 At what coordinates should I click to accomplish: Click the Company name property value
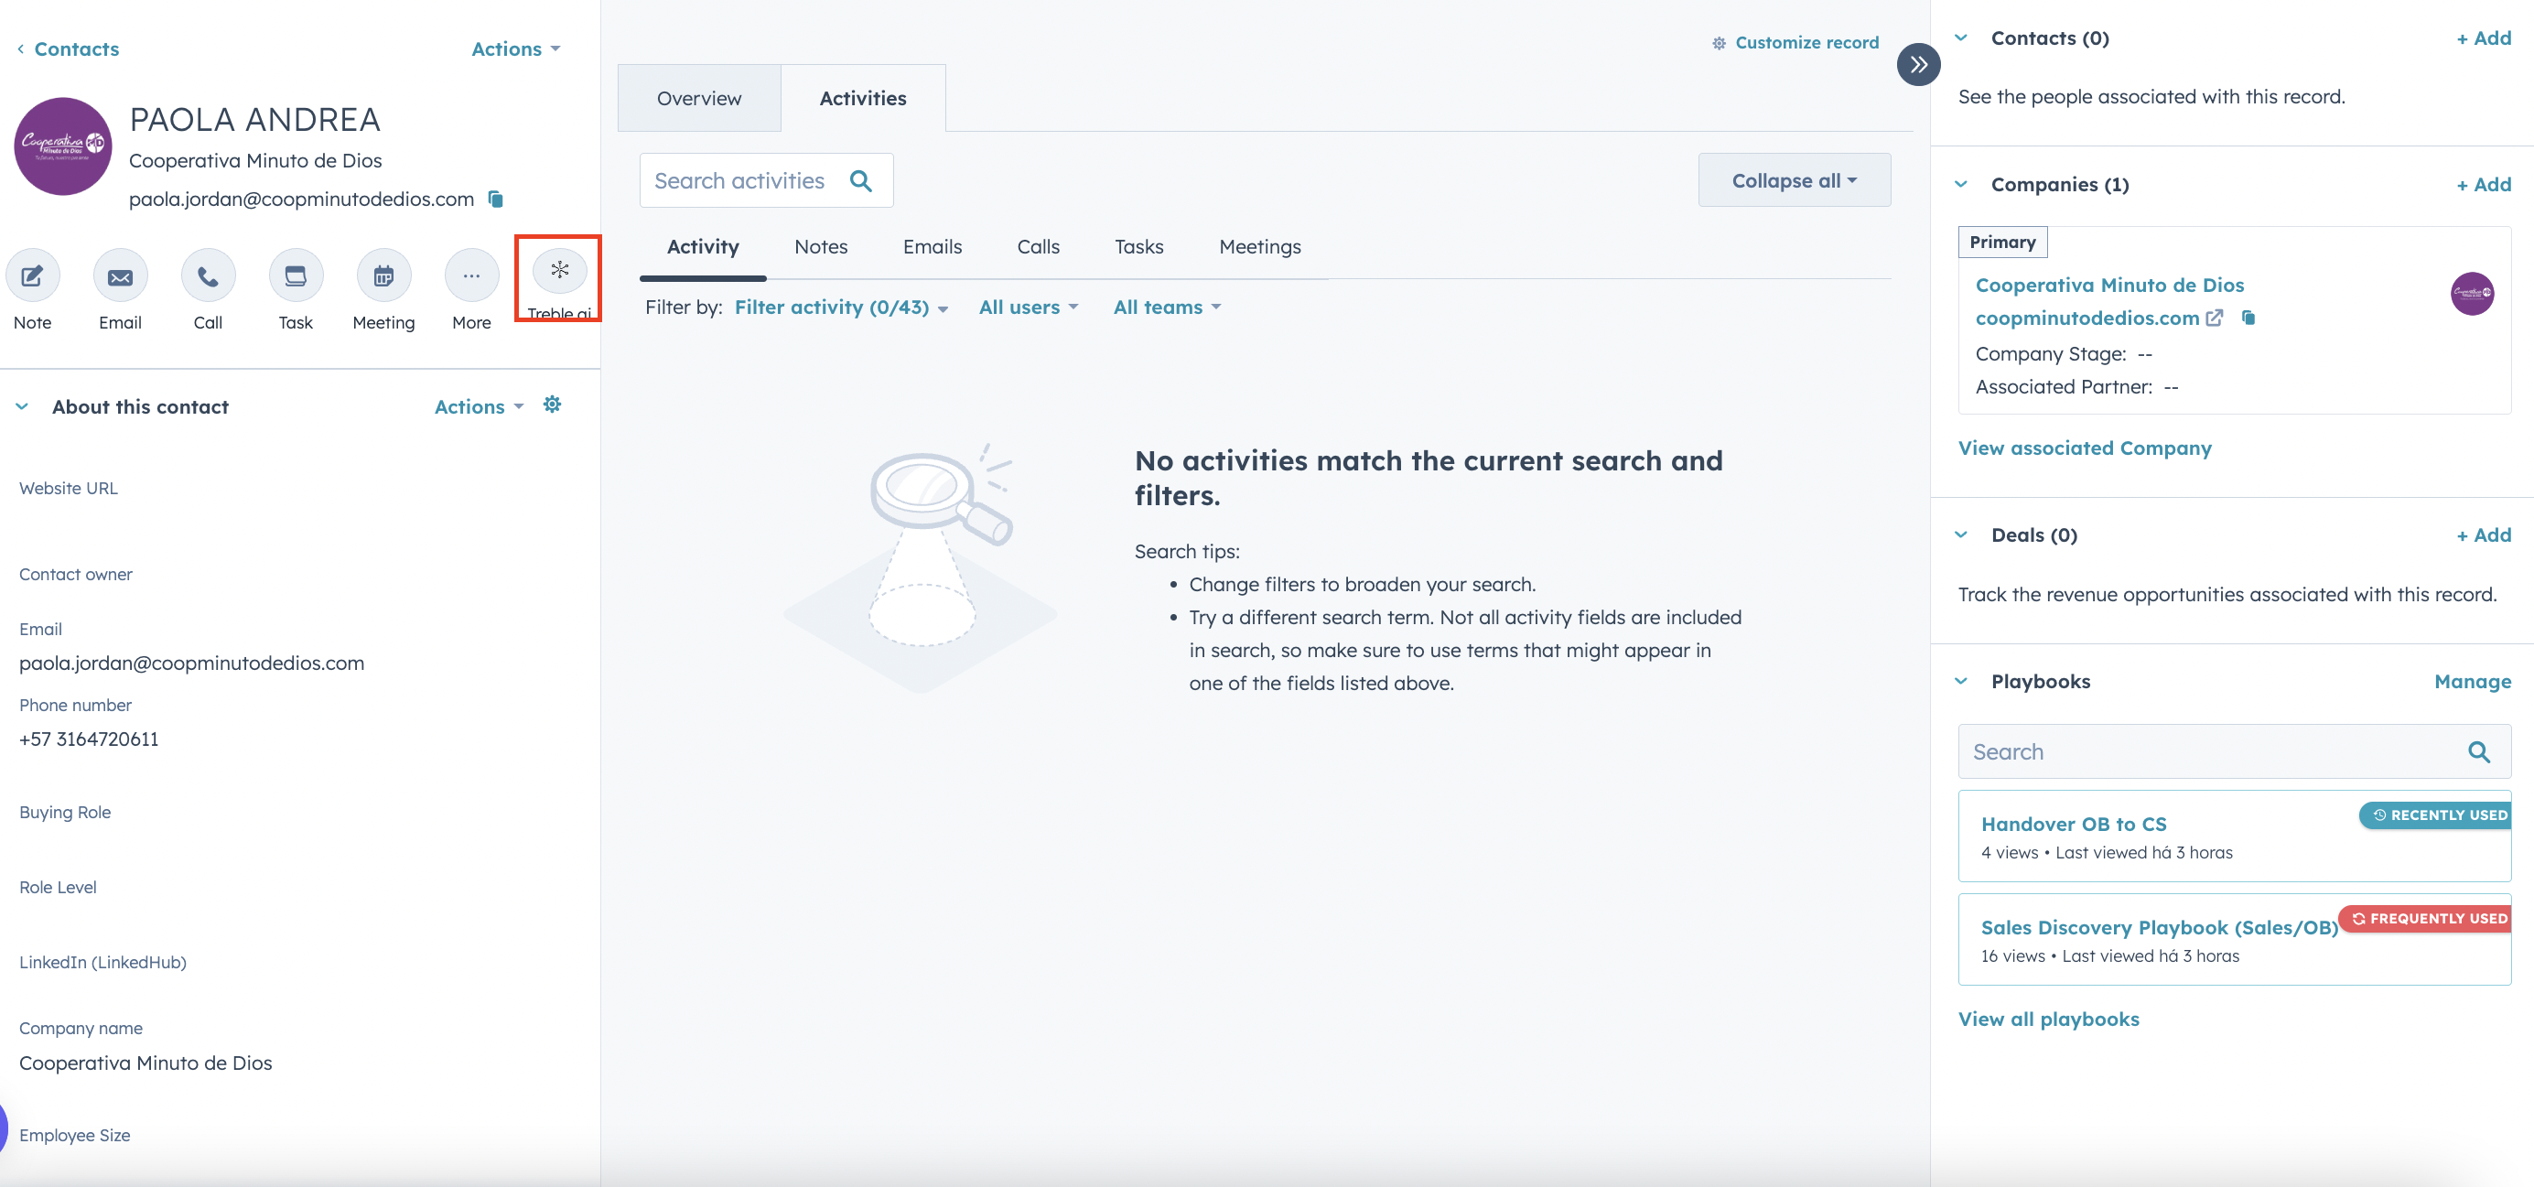pos(146,1063)
